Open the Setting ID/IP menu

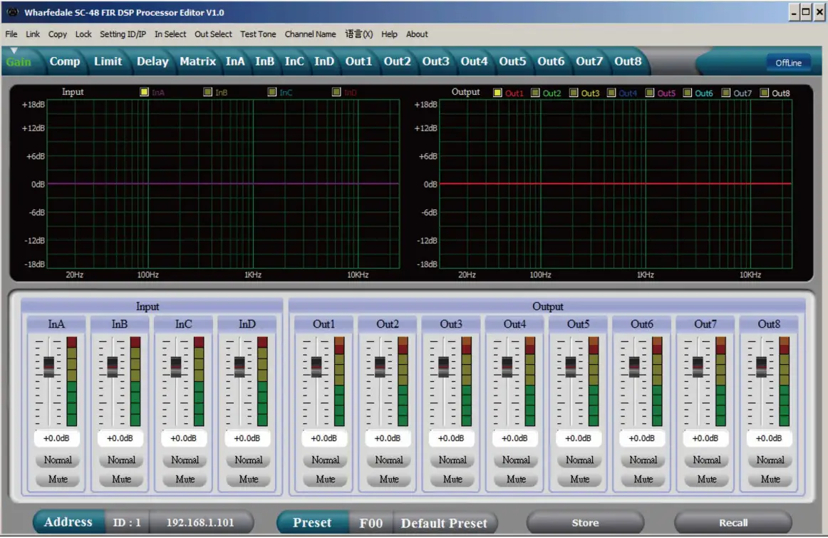pos(122,33)
